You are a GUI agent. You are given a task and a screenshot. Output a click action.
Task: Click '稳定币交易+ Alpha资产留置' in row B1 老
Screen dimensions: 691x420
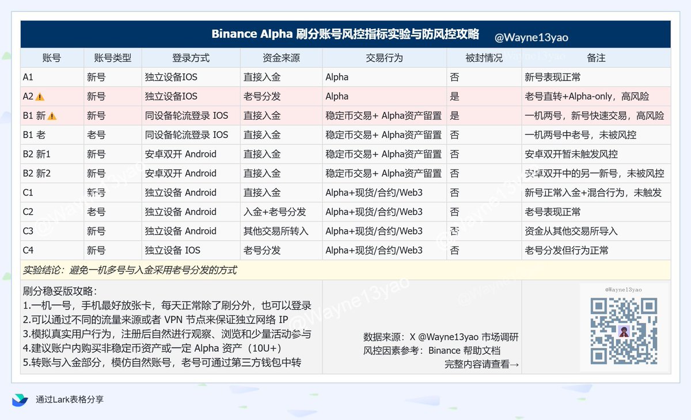click(x=384, y=135)
